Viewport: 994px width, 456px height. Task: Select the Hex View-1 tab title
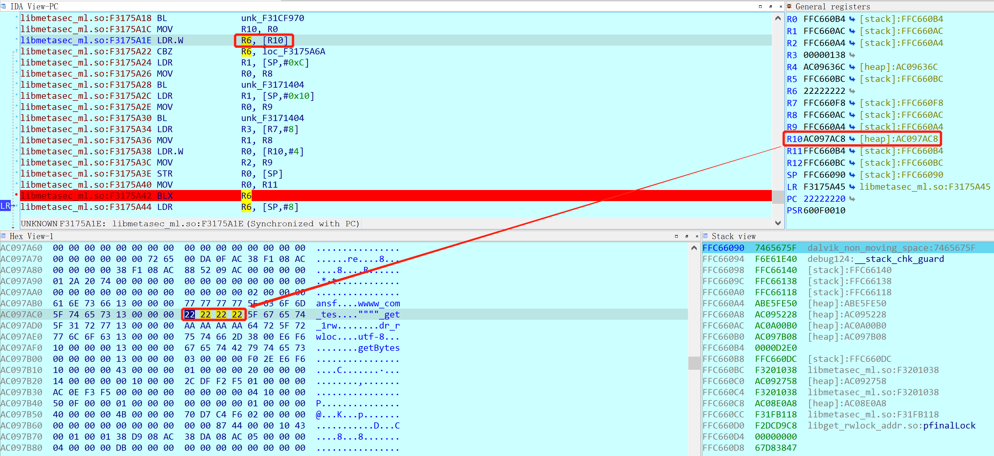click(32, 236)
